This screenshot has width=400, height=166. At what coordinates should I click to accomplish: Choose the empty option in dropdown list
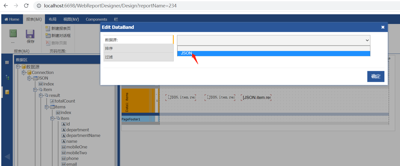point(274,48)
